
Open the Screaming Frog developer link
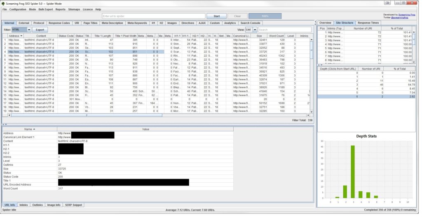[x=407, y=15]
